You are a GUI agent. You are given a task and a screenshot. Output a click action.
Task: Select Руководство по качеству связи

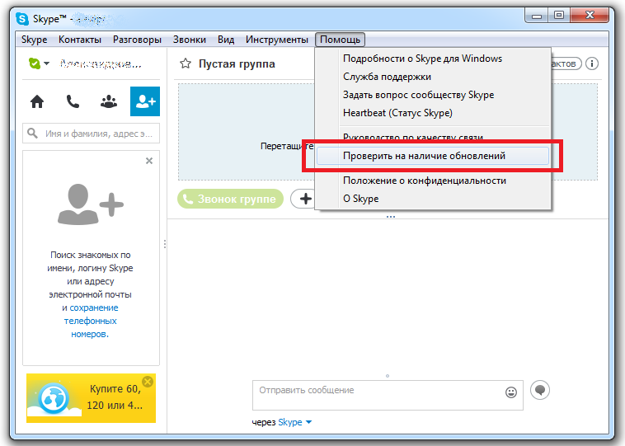[433, 138]
